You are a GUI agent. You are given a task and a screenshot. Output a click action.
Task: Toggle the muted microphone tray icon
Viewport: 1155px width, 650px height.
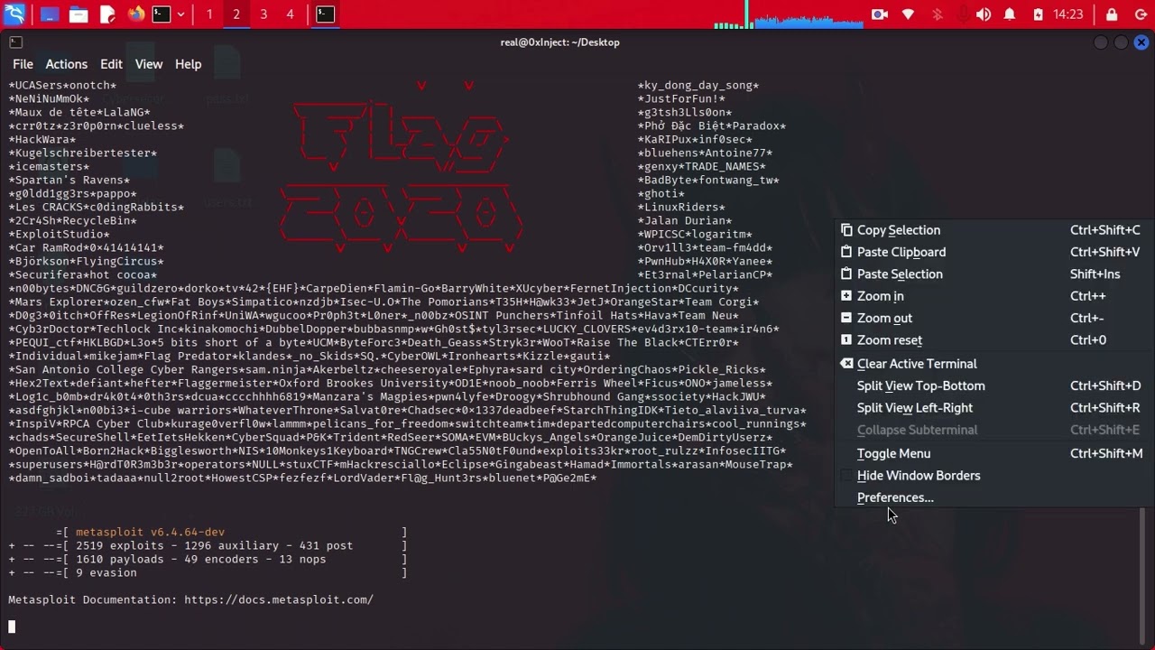(963, 14)
